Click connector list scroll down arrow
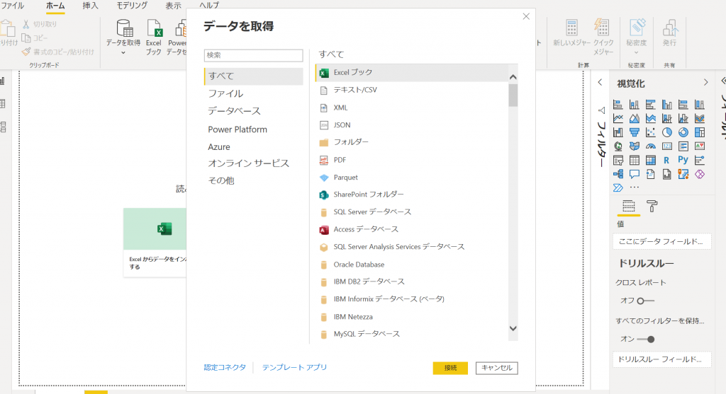The image size is (726, 394). pos(513,328)
